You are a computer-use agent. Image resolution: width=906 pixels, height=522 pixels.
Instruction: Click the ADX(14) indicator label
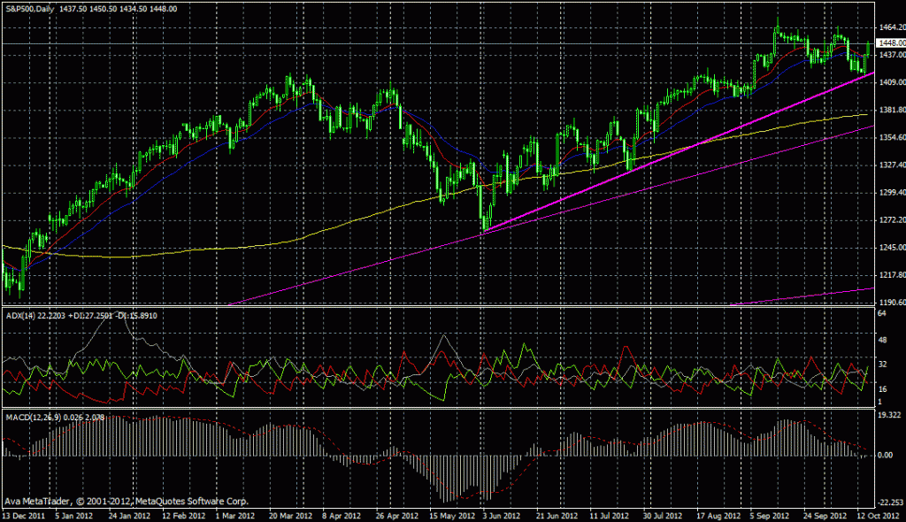click(x=19, y=315)
